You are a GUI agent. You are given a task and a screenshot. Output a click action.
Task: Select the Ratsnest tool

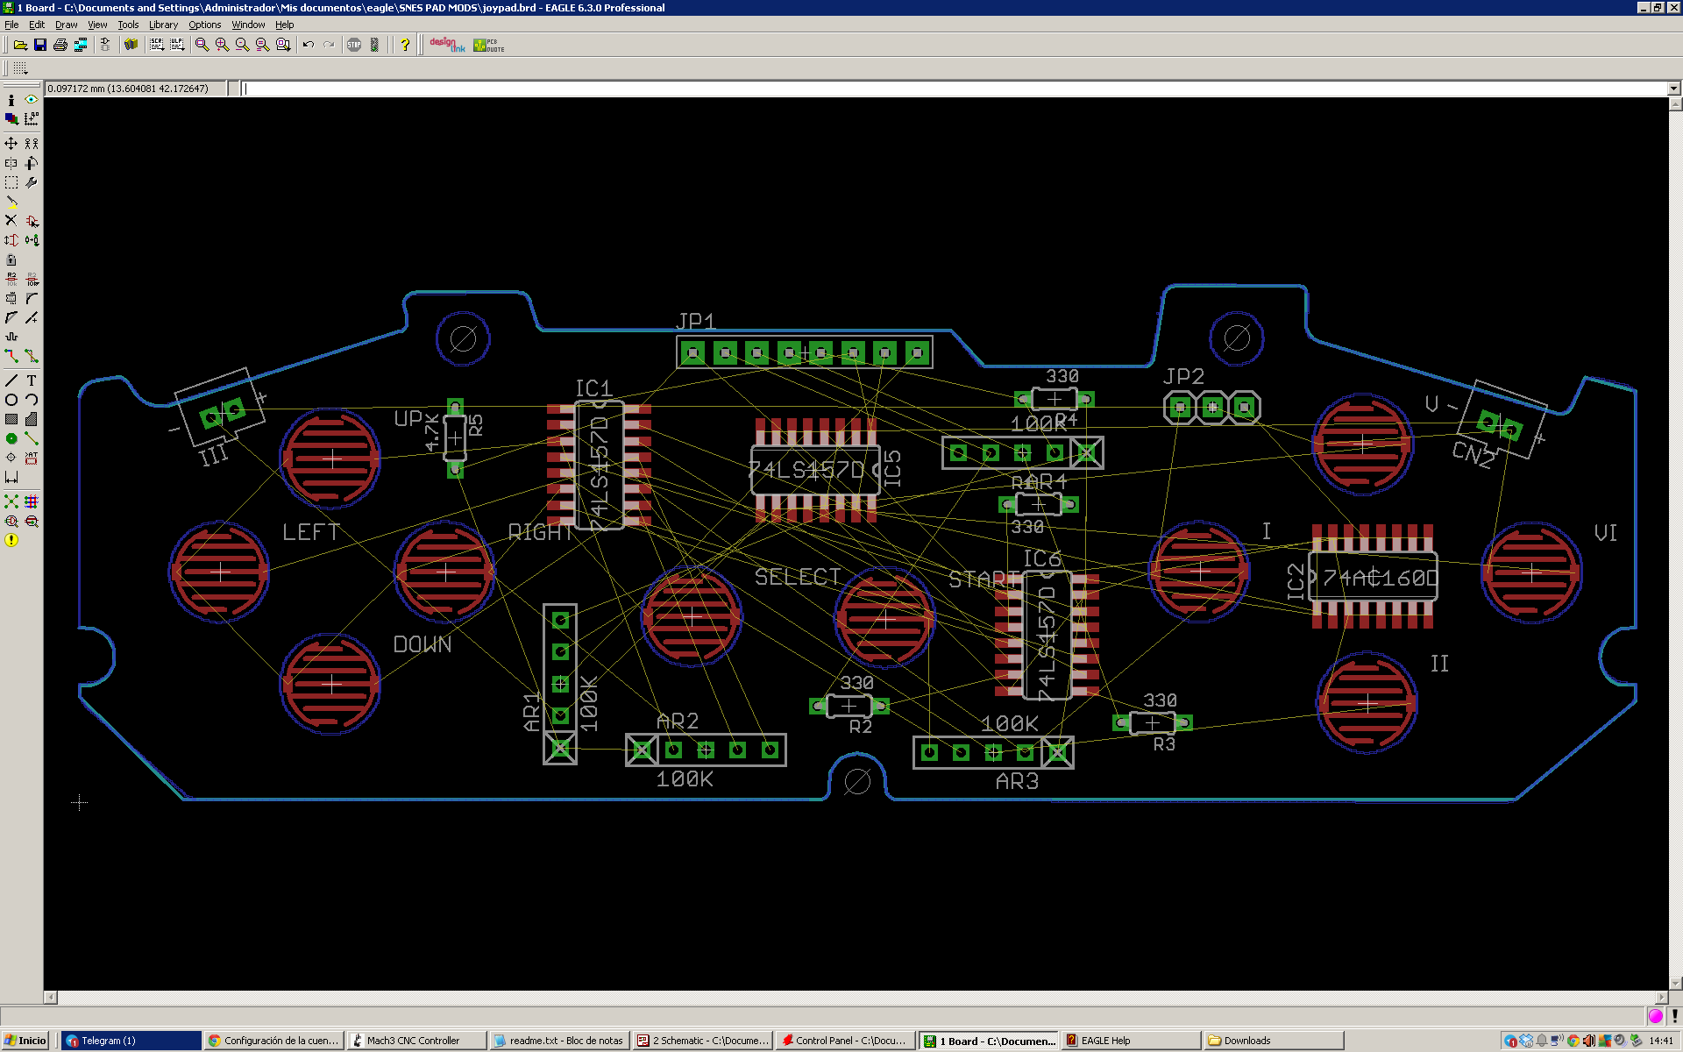coord(11,501)
